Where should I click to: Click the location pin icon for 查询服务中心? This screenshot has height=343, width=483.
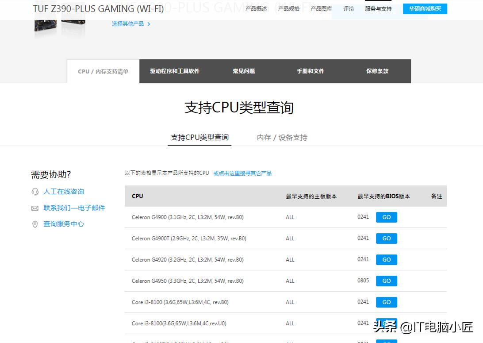click(x=35, y=224)
